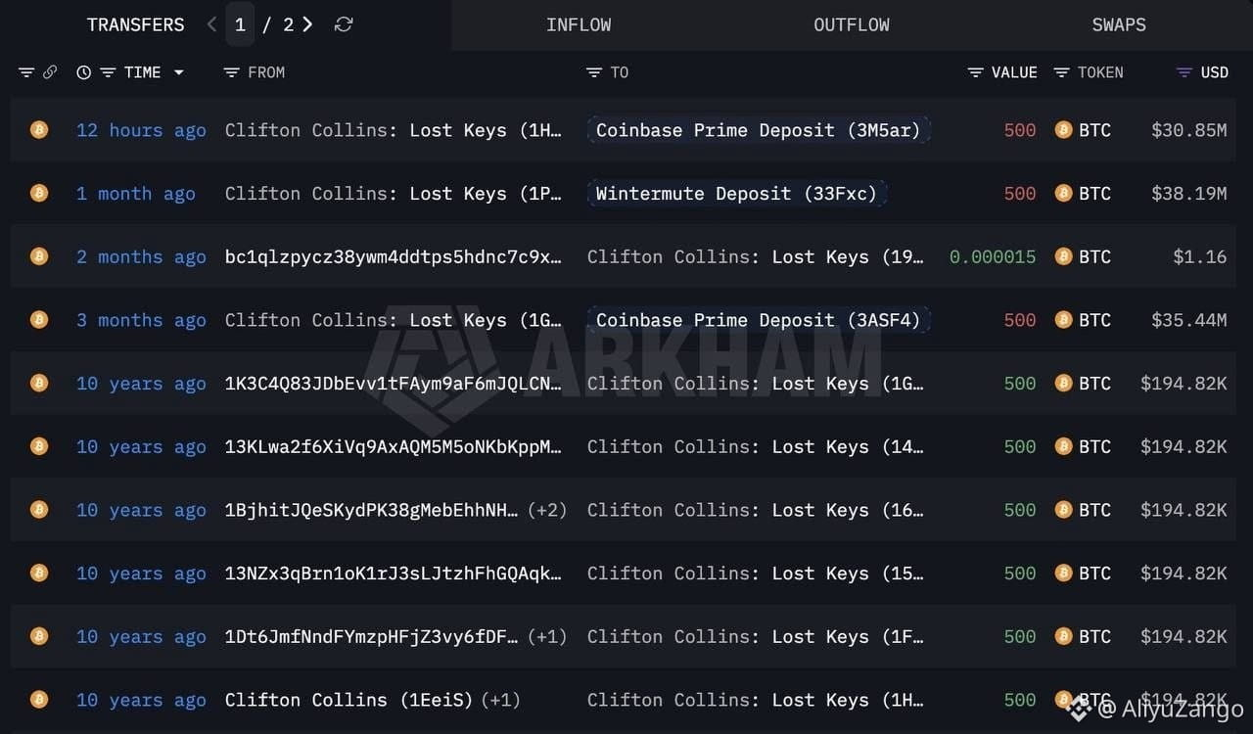Click BTC token icon in the 13KLwa2f6 row
1253x734 pixels.
[1063, 446]
